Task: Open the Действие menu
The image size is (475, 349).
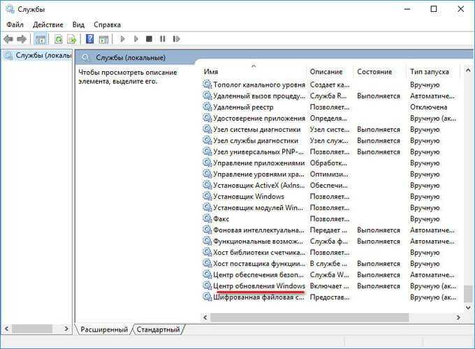Action: [48, 25]
